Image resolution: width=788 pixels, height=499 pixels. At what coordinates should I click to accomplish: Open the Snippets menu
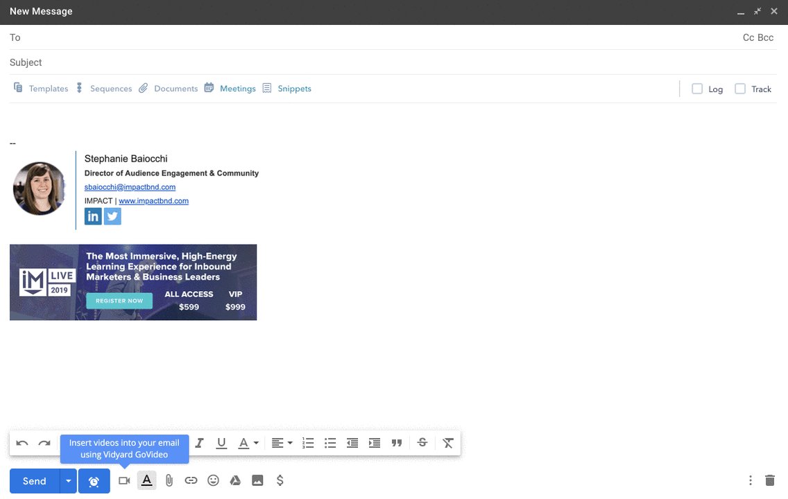[x=287, y=88]
